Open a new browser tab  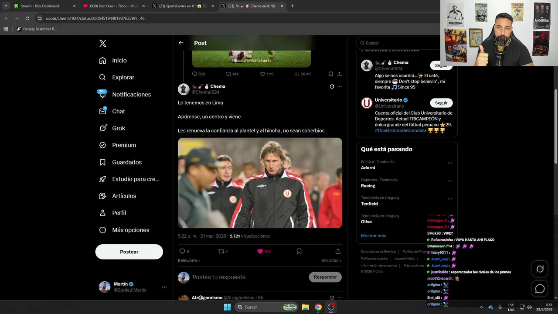292,6
